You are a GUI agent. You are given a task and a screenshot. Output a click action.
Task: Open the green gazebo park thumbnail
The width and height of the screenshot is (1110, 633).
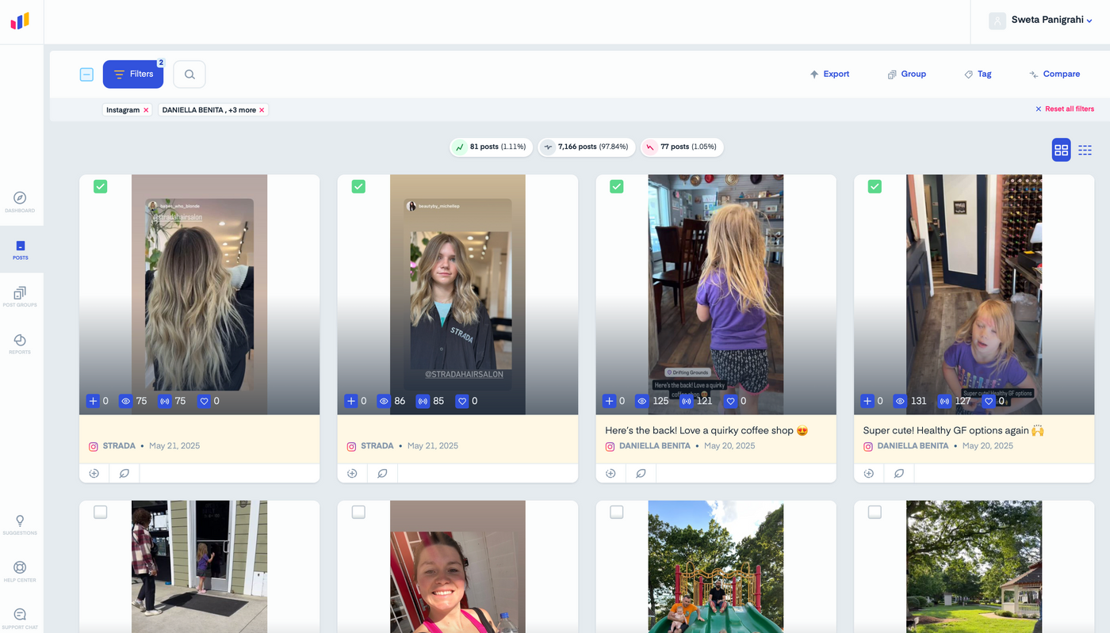974,566
